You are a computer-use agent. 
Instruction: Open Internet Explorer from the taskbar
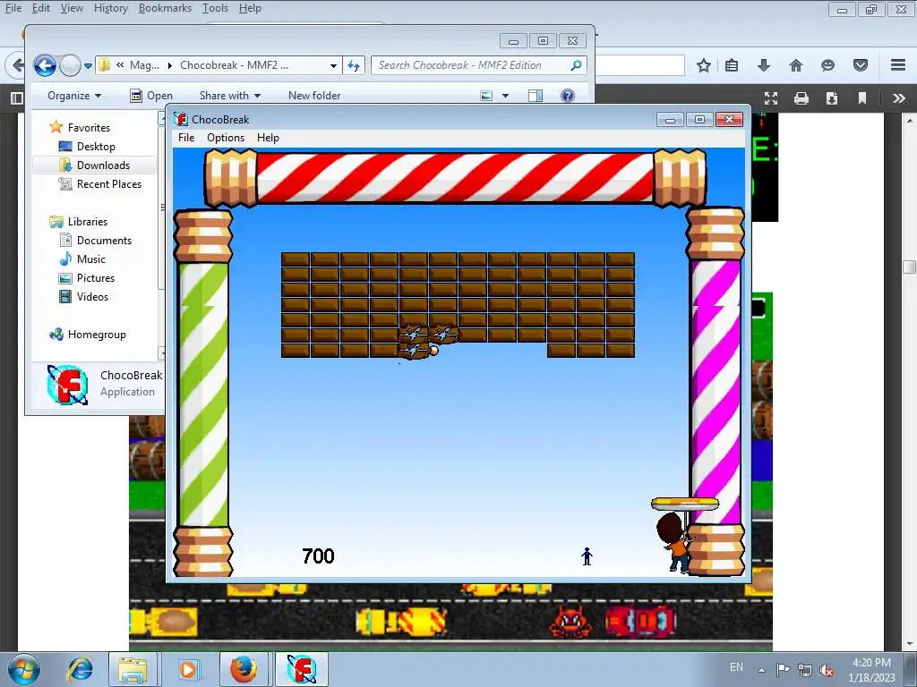[x=80, y=669]
